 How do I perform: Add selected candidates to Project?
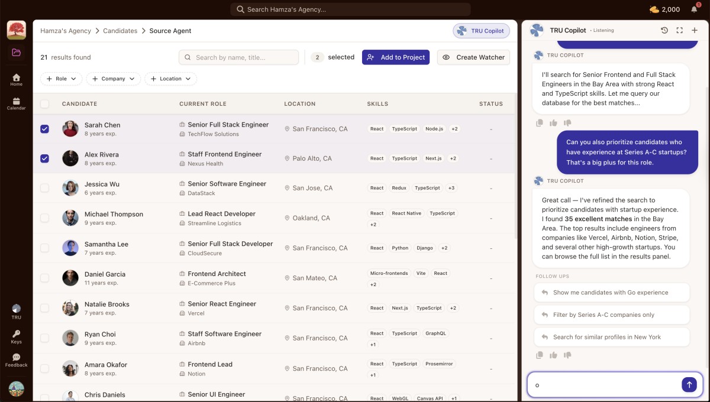click(x=395, y=57)
